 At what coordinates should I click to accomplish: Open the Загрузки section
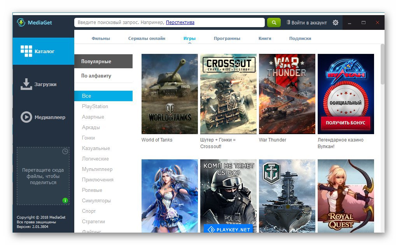pyautogui.click(x=43, y=84)
